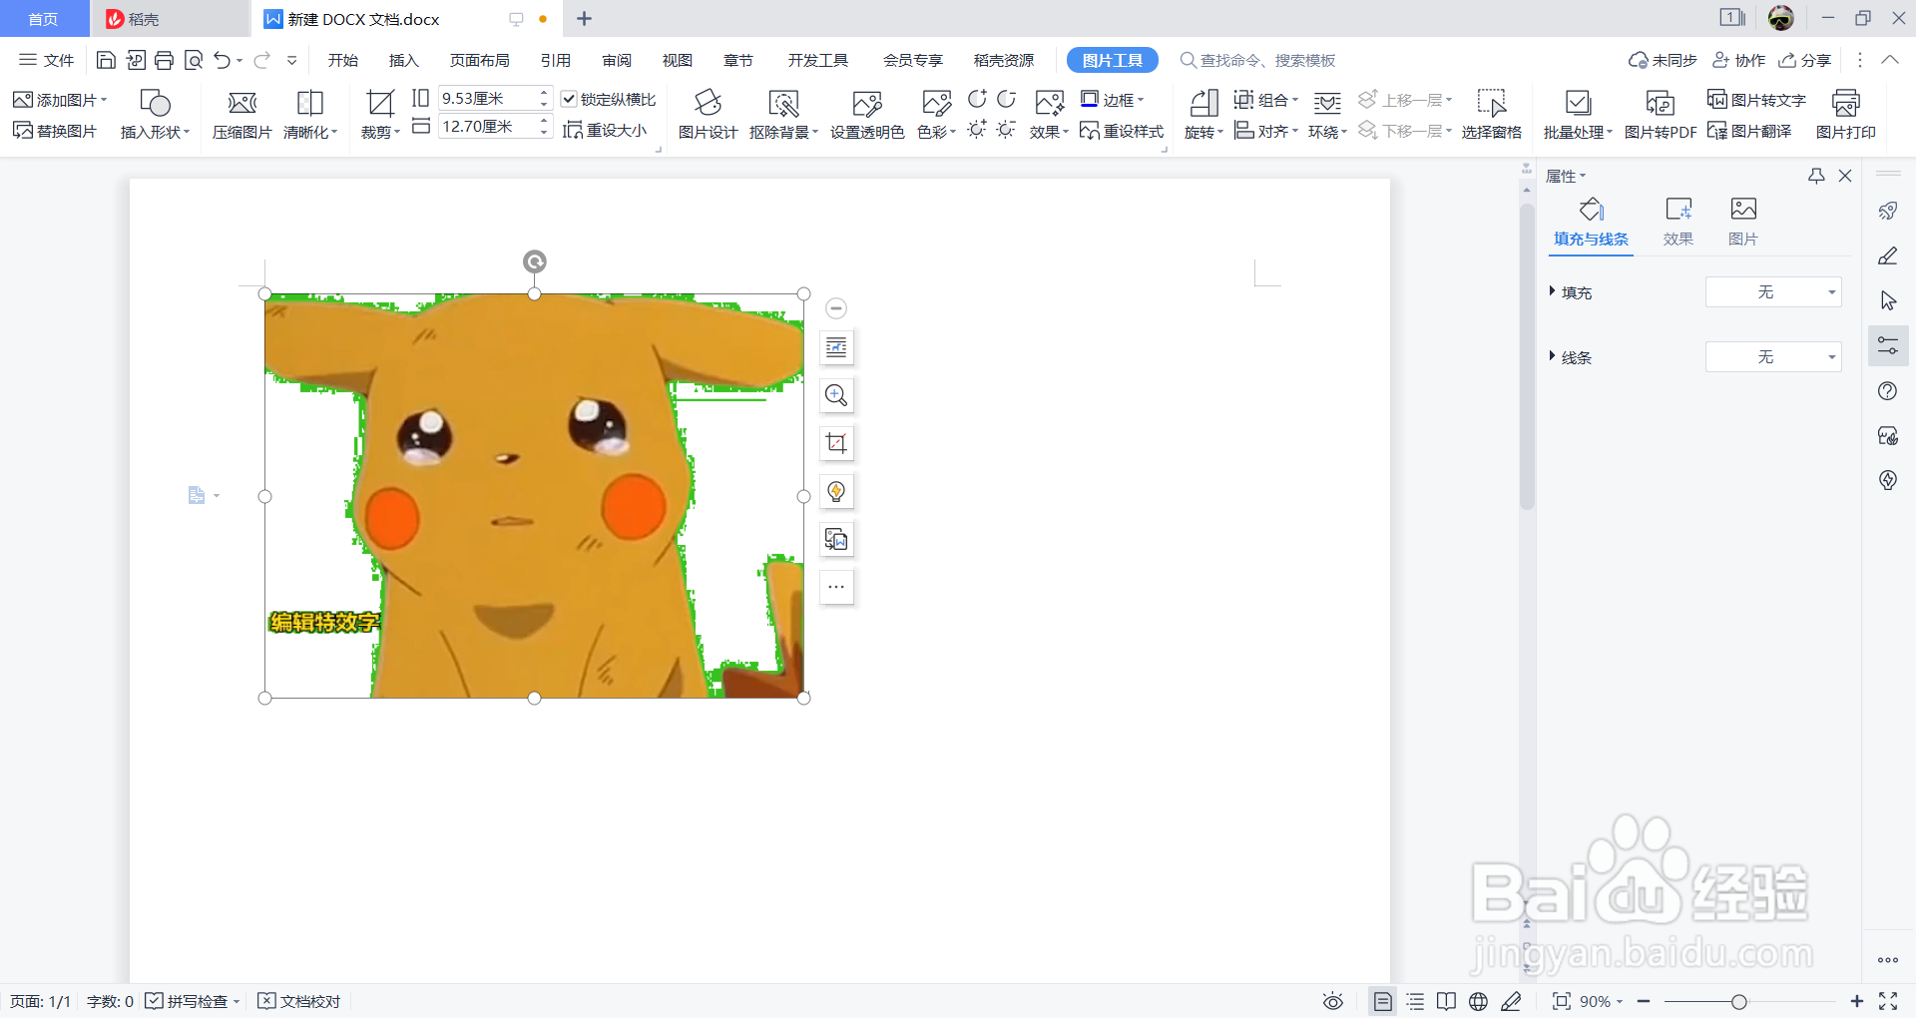Click the floating more options ellipsis

point(836,587)
